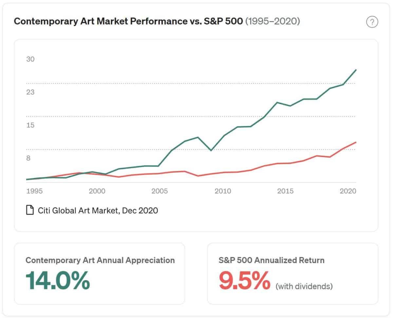Select the 2015 x-axis label
Screen dimensions: 393x318
[285, 191]
